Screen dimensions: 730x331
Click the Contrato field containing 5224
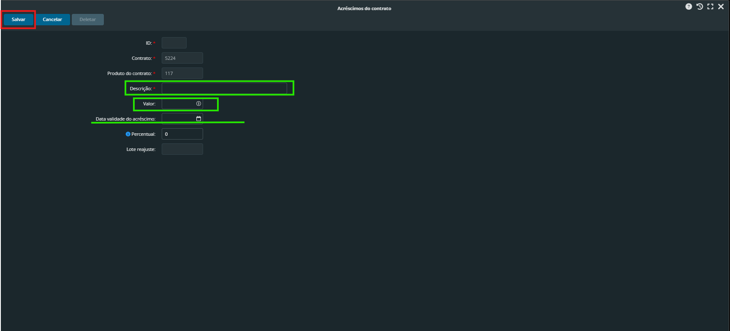(182, 58)
